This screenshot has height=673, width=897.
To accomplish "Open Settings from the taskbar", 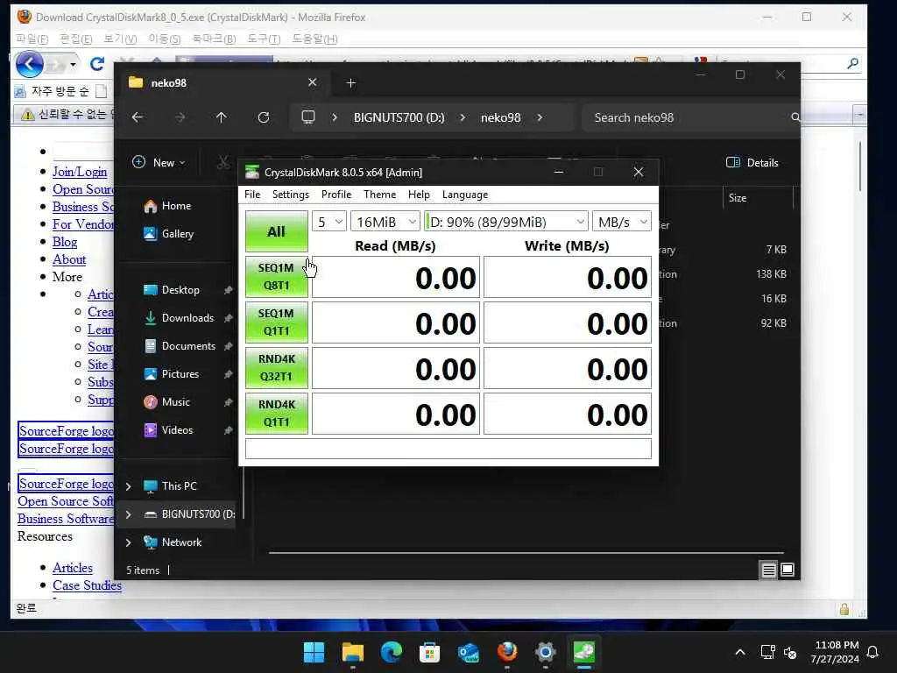I will tap(545, 652).
